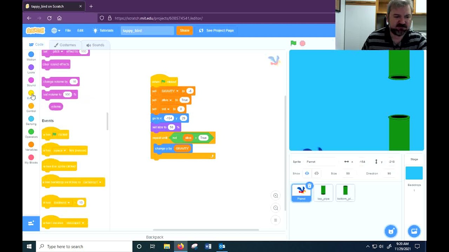Screen dimensions: 449x252
Task: Select the Variables category circle
Action: pos(31,145)
